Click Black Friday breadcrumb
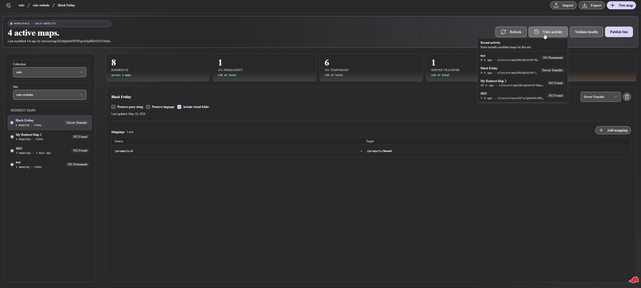Image resolution: width=641 pixels, height=288 pixels. (66, 5)
